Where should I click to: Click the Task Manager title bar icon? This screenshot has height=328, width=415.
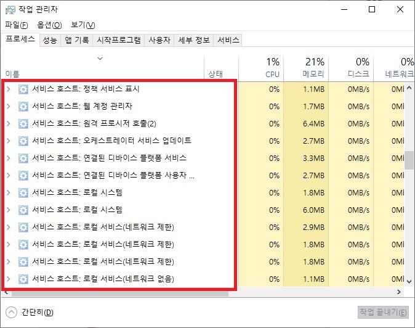coord(10,10)
